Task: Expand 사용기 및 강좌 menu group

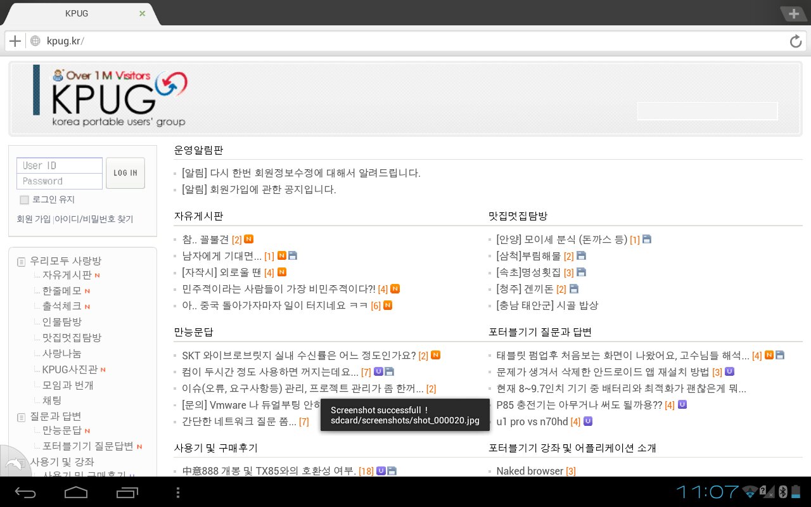Action: 62,461
